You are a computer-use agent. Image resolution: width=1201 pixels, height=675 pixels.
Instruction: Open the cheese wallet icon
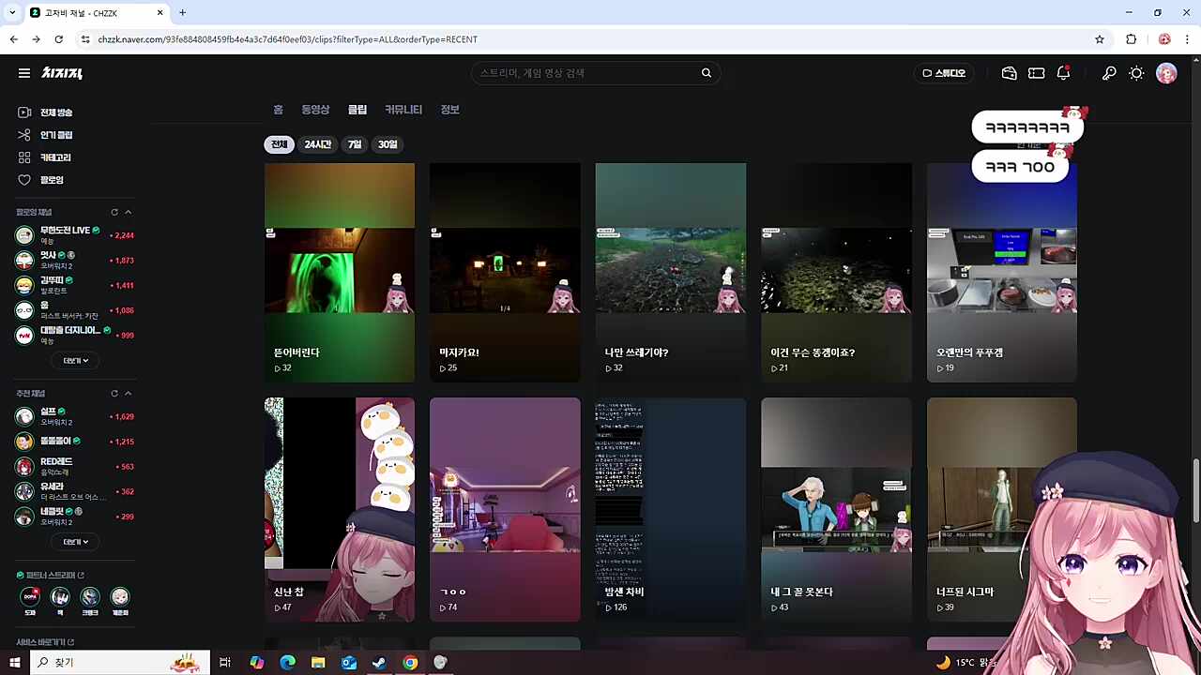1010,73
